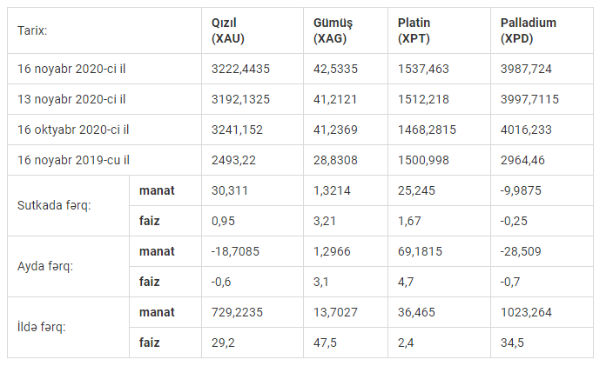
Task: Click the Tarix header cell
Action: 104,30
